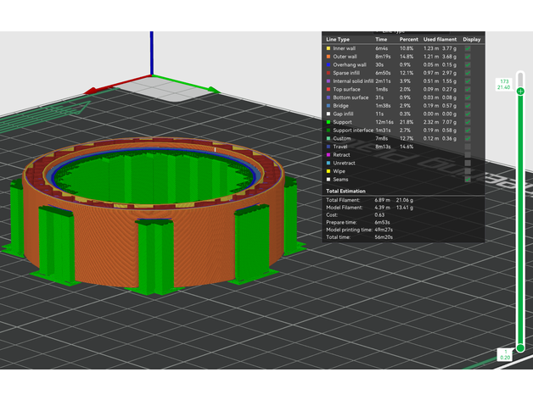Viewport: 533px width, 400px height.
Task: Click the vertical layer slider track
Action: pyautogui.click(x=520, y=220)
